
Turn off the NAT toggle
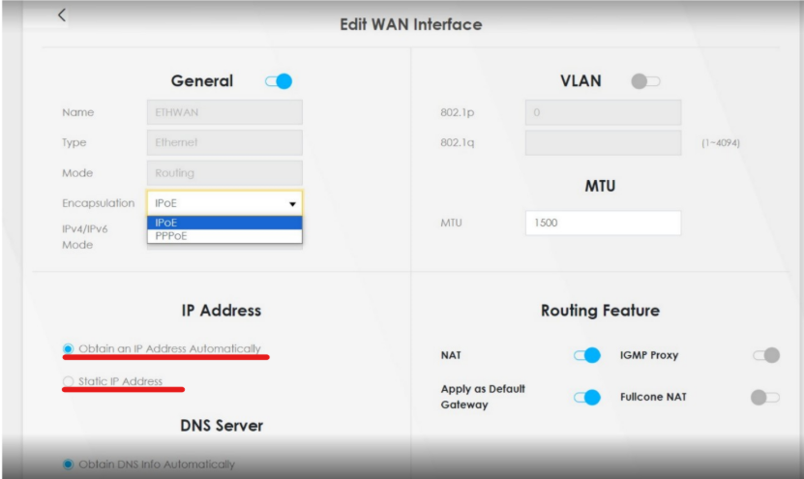coord(587,355)
